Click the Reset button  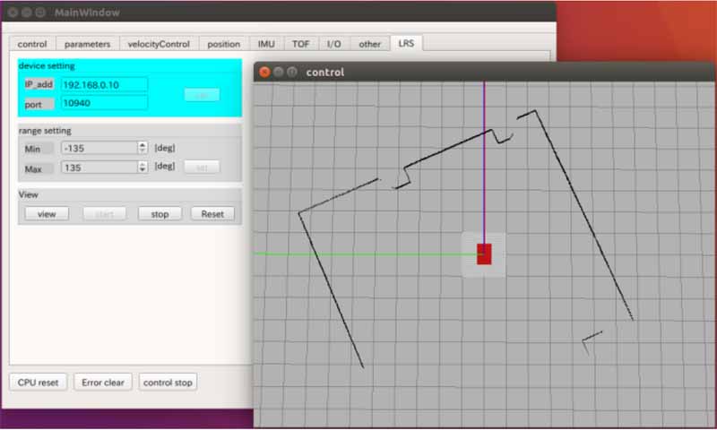click(x=212, y=214)
